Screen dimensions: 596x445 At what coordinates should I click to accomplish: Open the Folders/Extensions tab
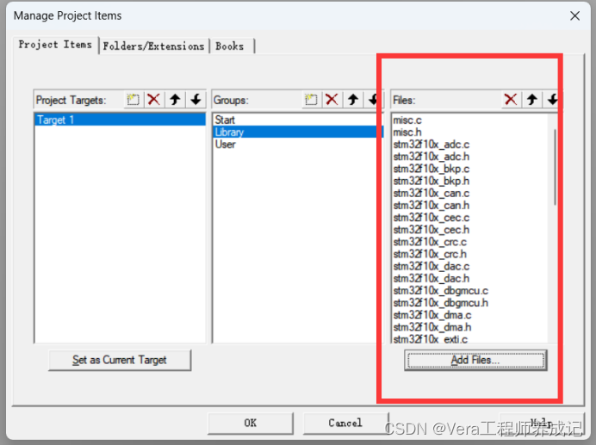153,46
